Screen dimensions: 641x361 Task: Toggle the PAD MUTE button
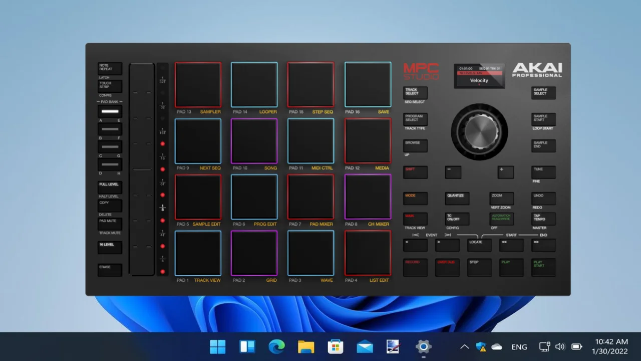(x=110, y=224)
